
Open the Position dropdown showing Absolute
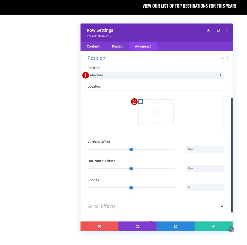tap(155, 75)
